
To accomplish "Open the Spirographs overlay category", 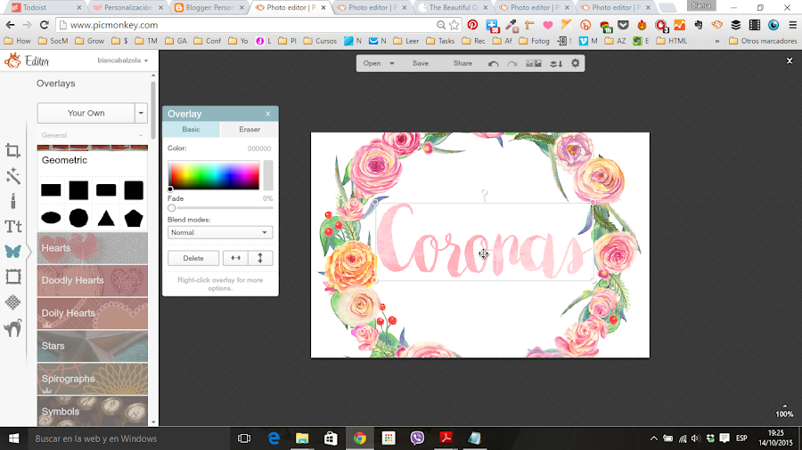I will click(93, 379).
